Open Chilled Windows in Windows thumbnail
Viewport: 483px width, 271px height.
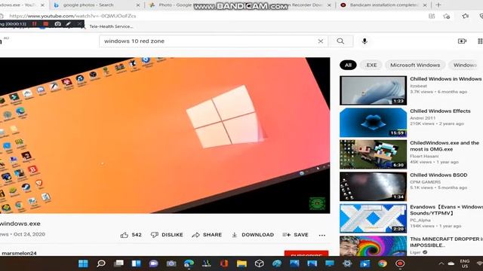tap(373, 90)
